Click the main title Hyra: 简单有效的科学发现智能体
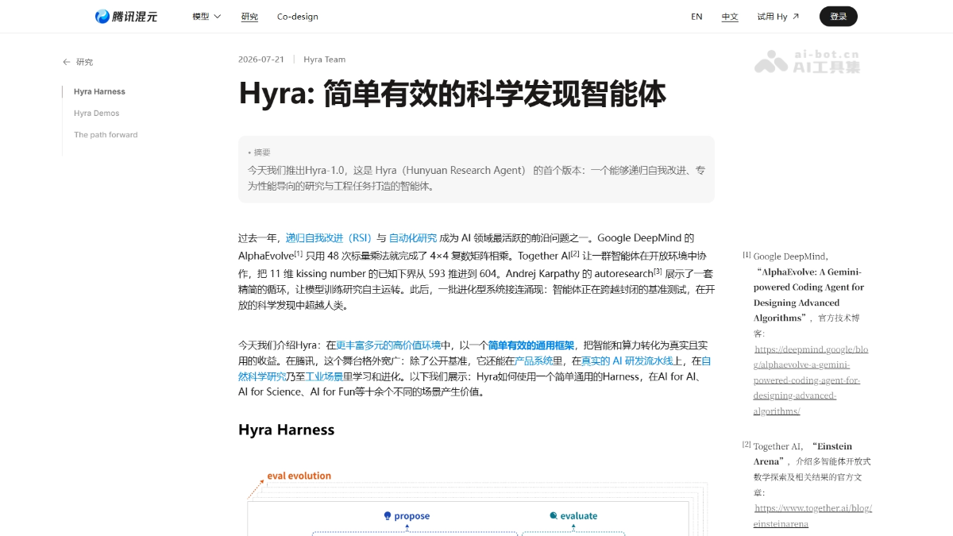 (452, 94)
